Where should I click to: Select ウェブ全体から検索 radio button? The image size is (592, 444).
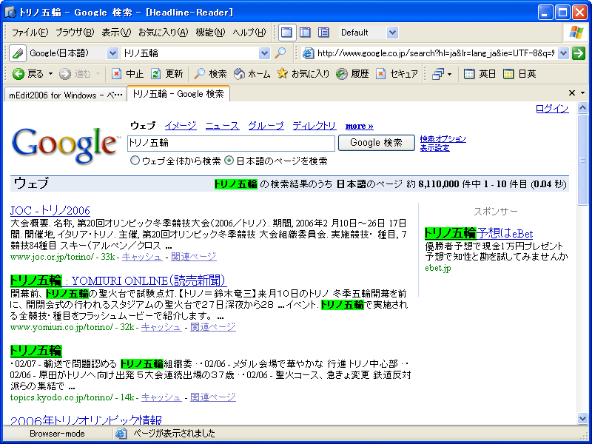coord(135,161)
